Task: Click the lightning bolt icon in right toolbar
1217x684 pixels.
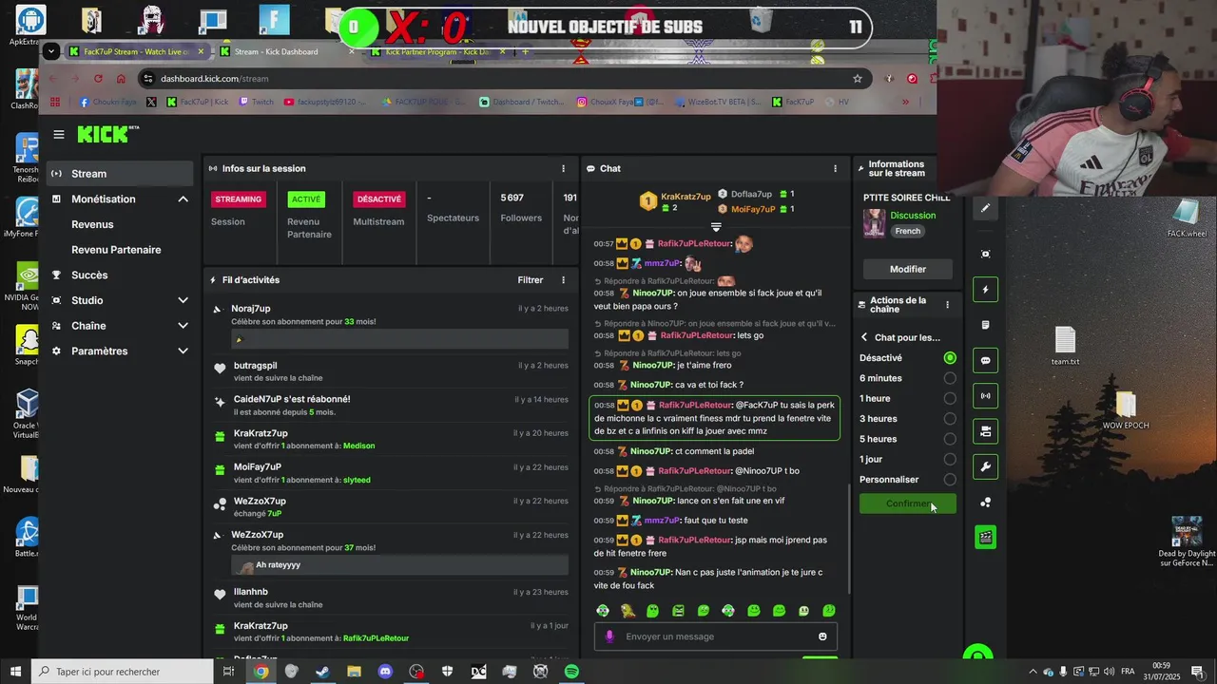Action: click(985, 290)
